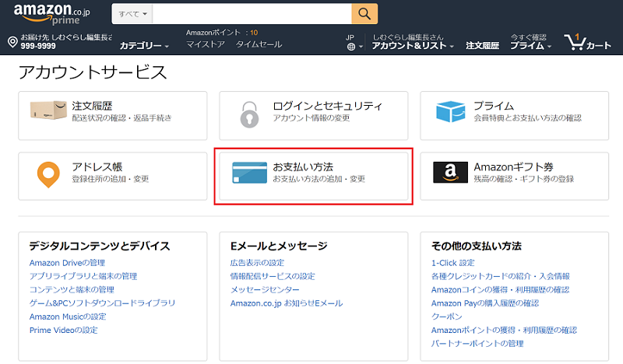Open the アドレス帳 card title
Viewport: 623px width, 364px height.
(97, 166)
